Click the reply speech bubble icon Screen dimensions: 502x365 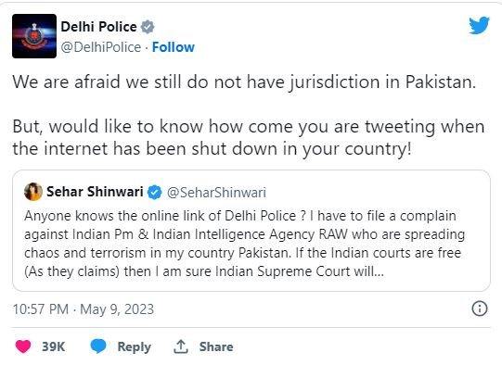(98, 346)
